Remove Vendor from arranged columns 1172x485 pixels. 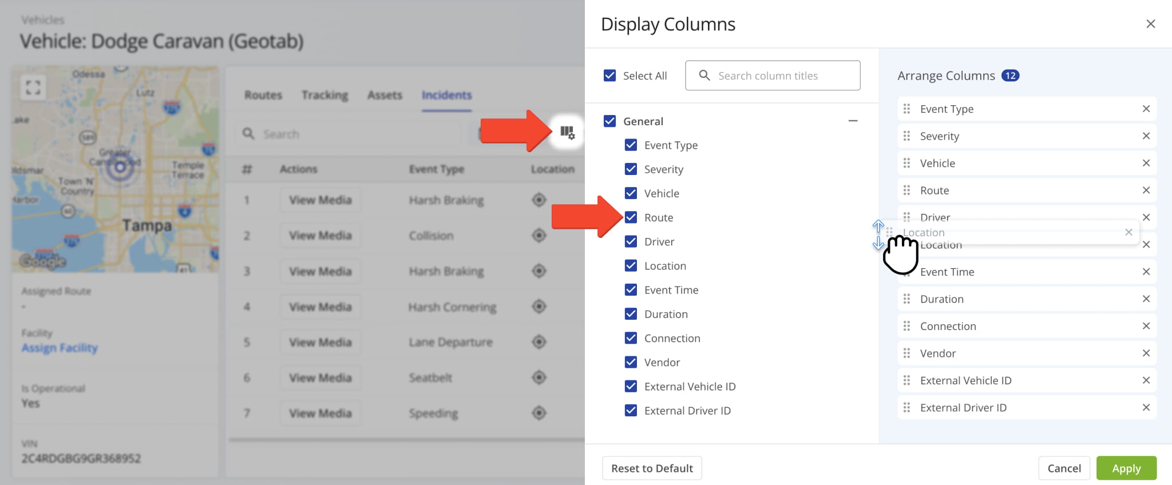[x=1146, y=353]
